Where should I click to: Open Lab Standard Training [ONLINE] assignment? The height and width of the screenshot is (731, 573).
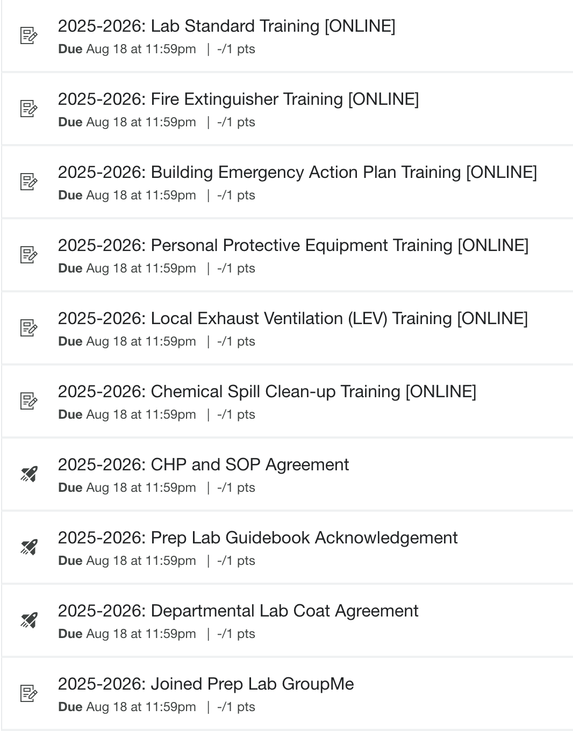[226, 26]
